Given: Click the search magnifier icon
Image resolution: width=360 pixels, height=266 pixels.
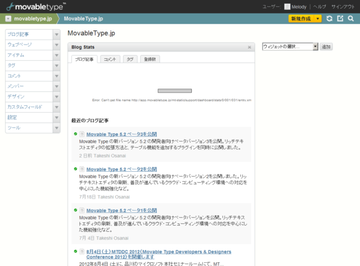Looking at the screenshot, I should [351, 19].
